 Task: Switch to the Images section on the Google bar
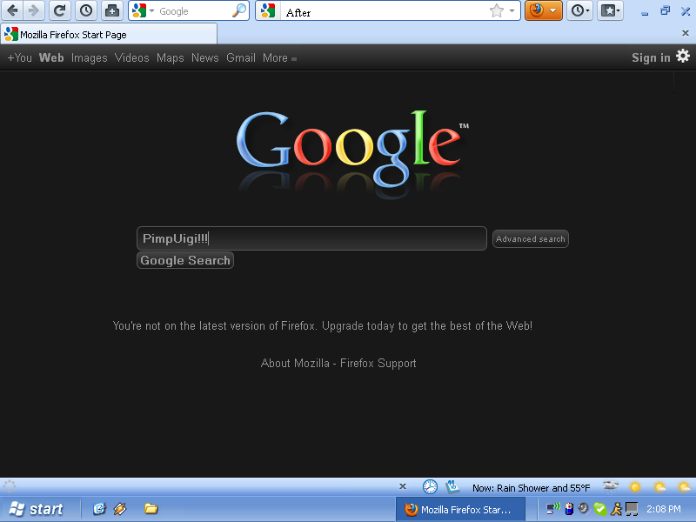89,57
